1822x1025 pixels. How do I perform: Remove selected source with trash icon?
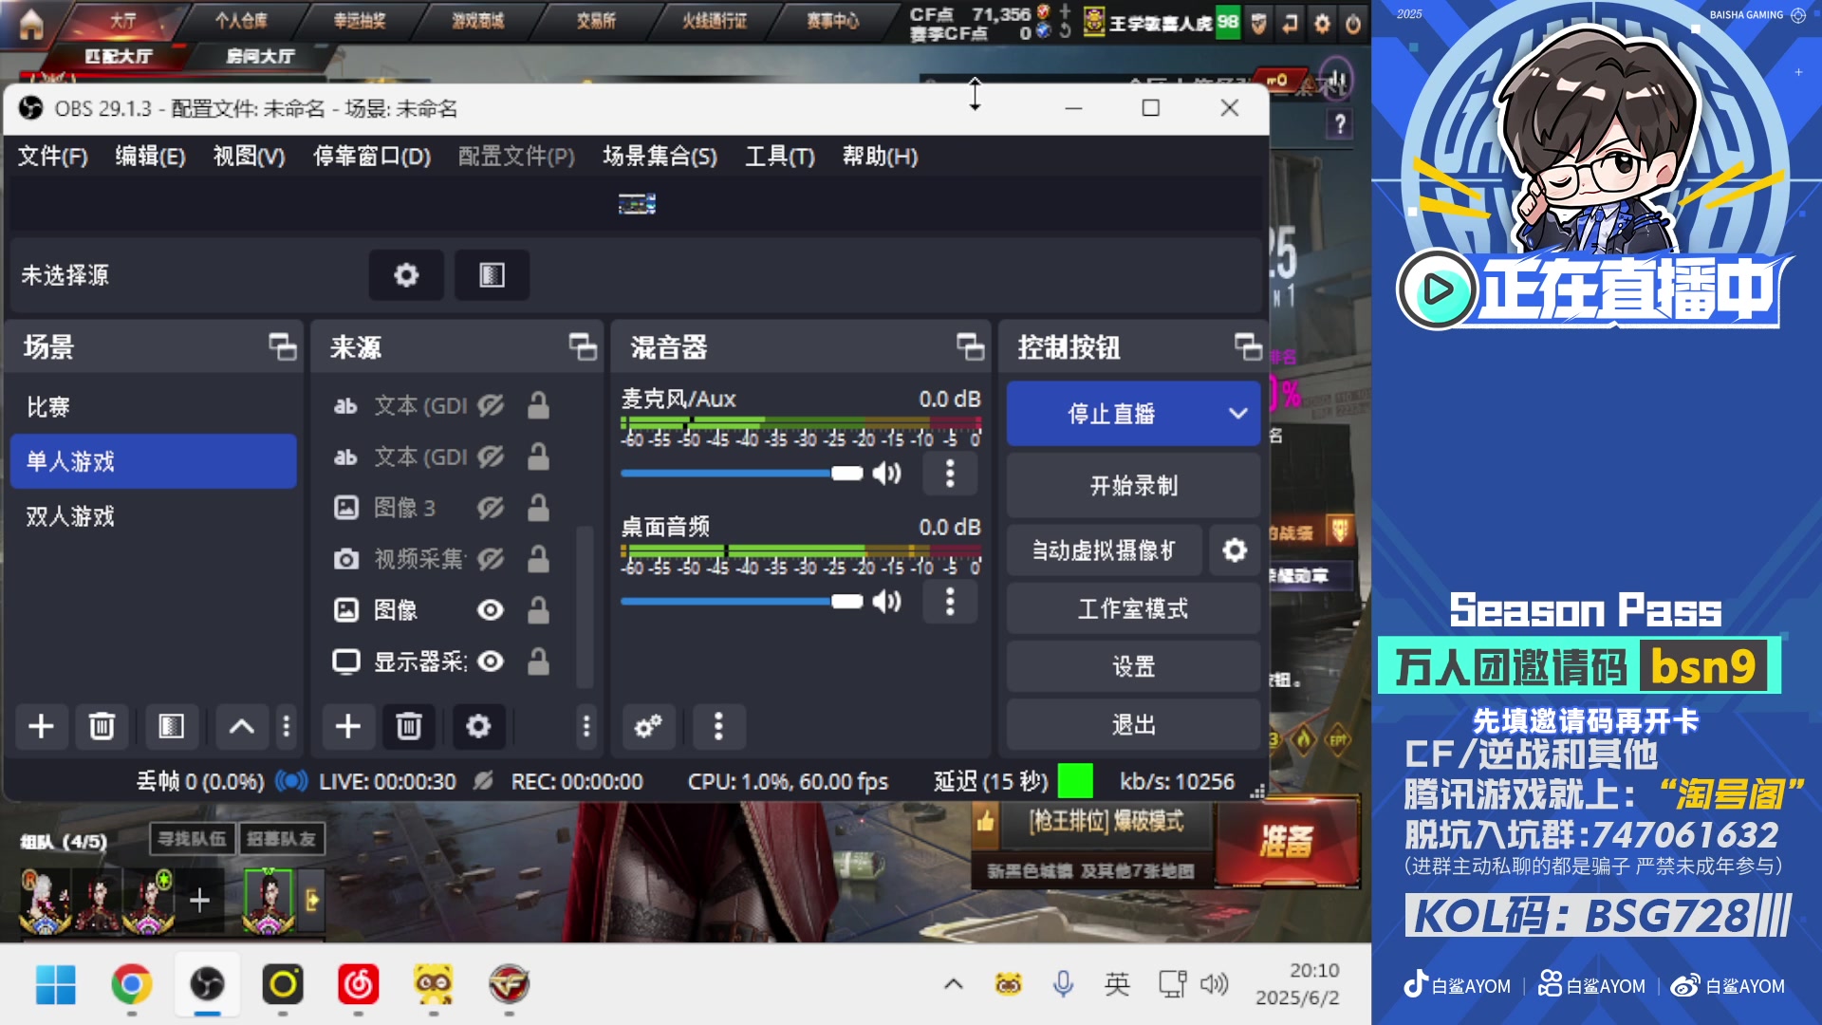(x=409, y=727)
